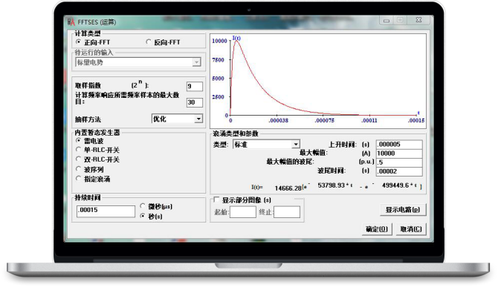Open the surge 类型 dropdown showing 标准
Image resolution: width=498 pixels, height=287 pixels.
coord(266,145)
